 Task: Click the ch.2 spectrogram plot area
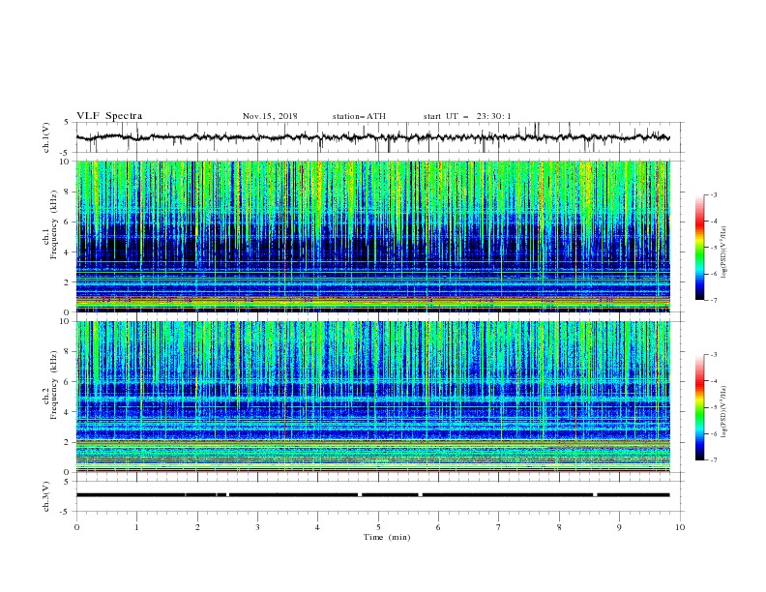point(372,397)
